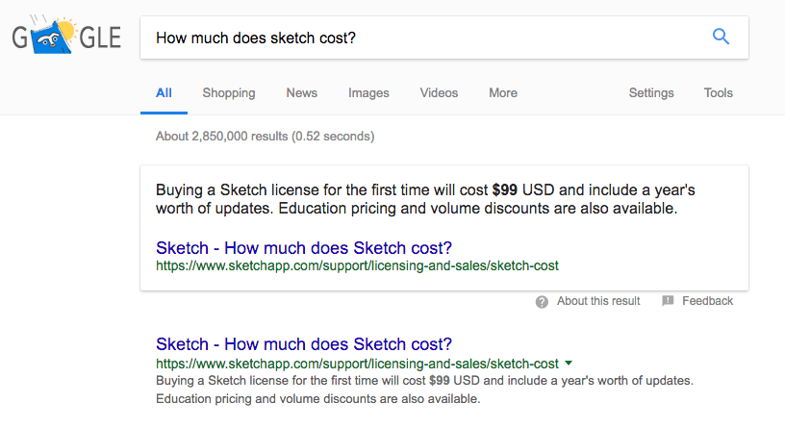Click the organic result description snippet text

pos(424,390)
